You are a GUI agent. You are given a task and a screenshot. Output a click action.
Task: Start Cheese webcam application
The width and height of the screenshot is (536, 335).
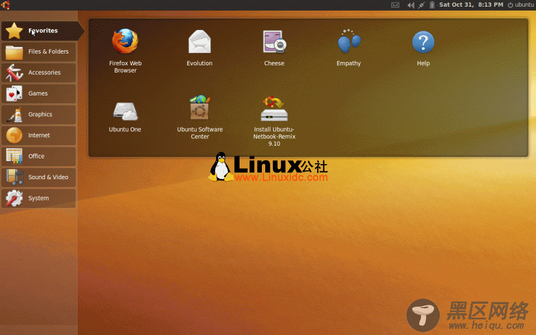click(x=274, y=42)
